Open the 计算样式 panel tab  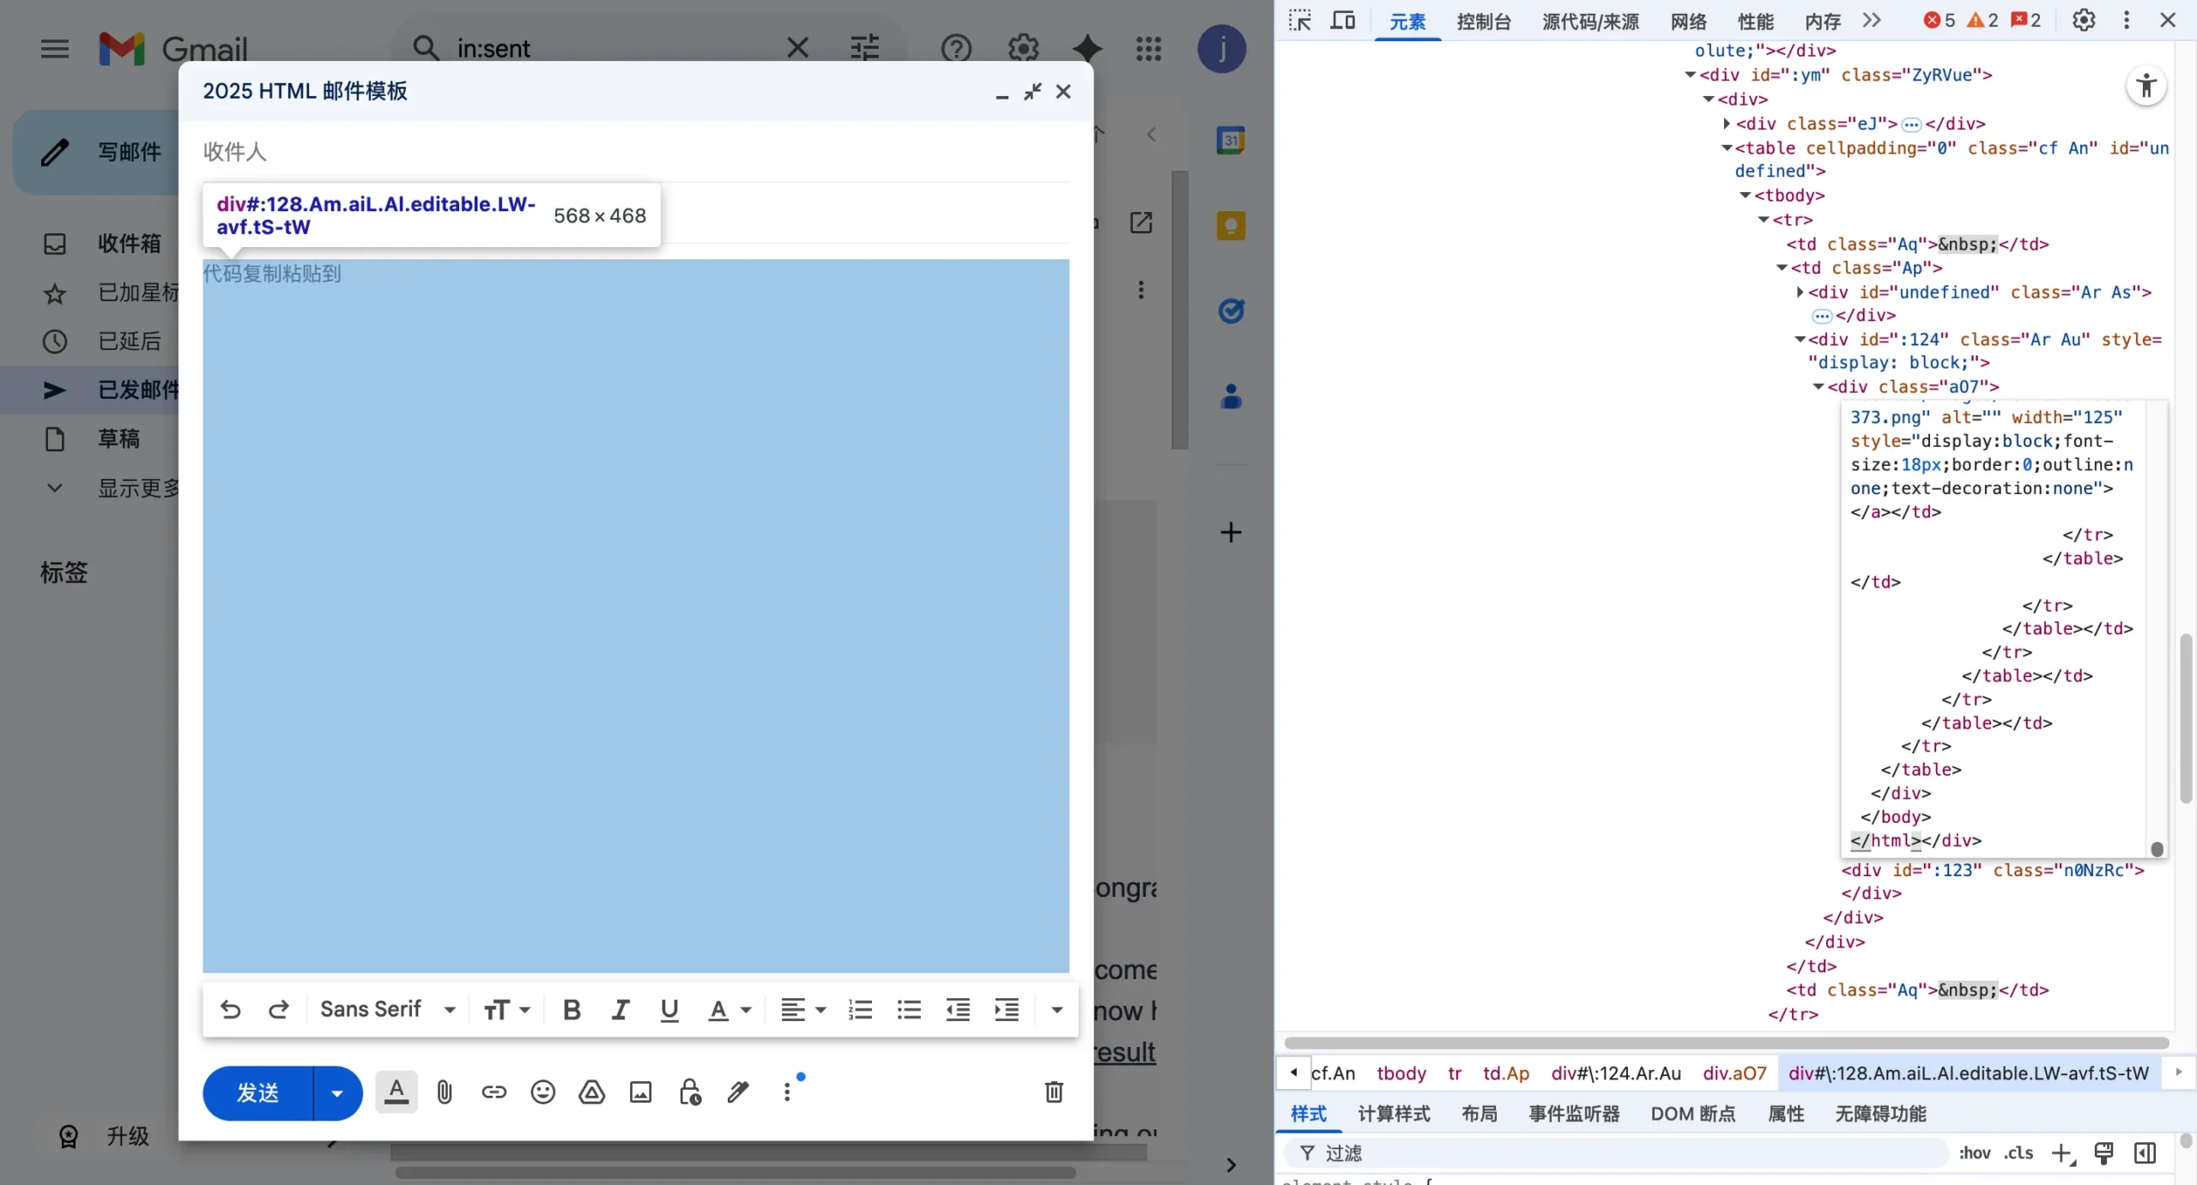click(1392, 1113)
